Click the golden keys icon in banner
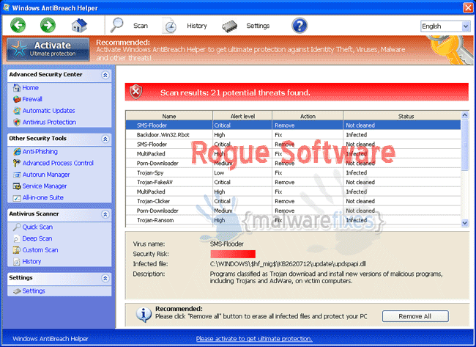The image size is (476, 347). (451, 50)
